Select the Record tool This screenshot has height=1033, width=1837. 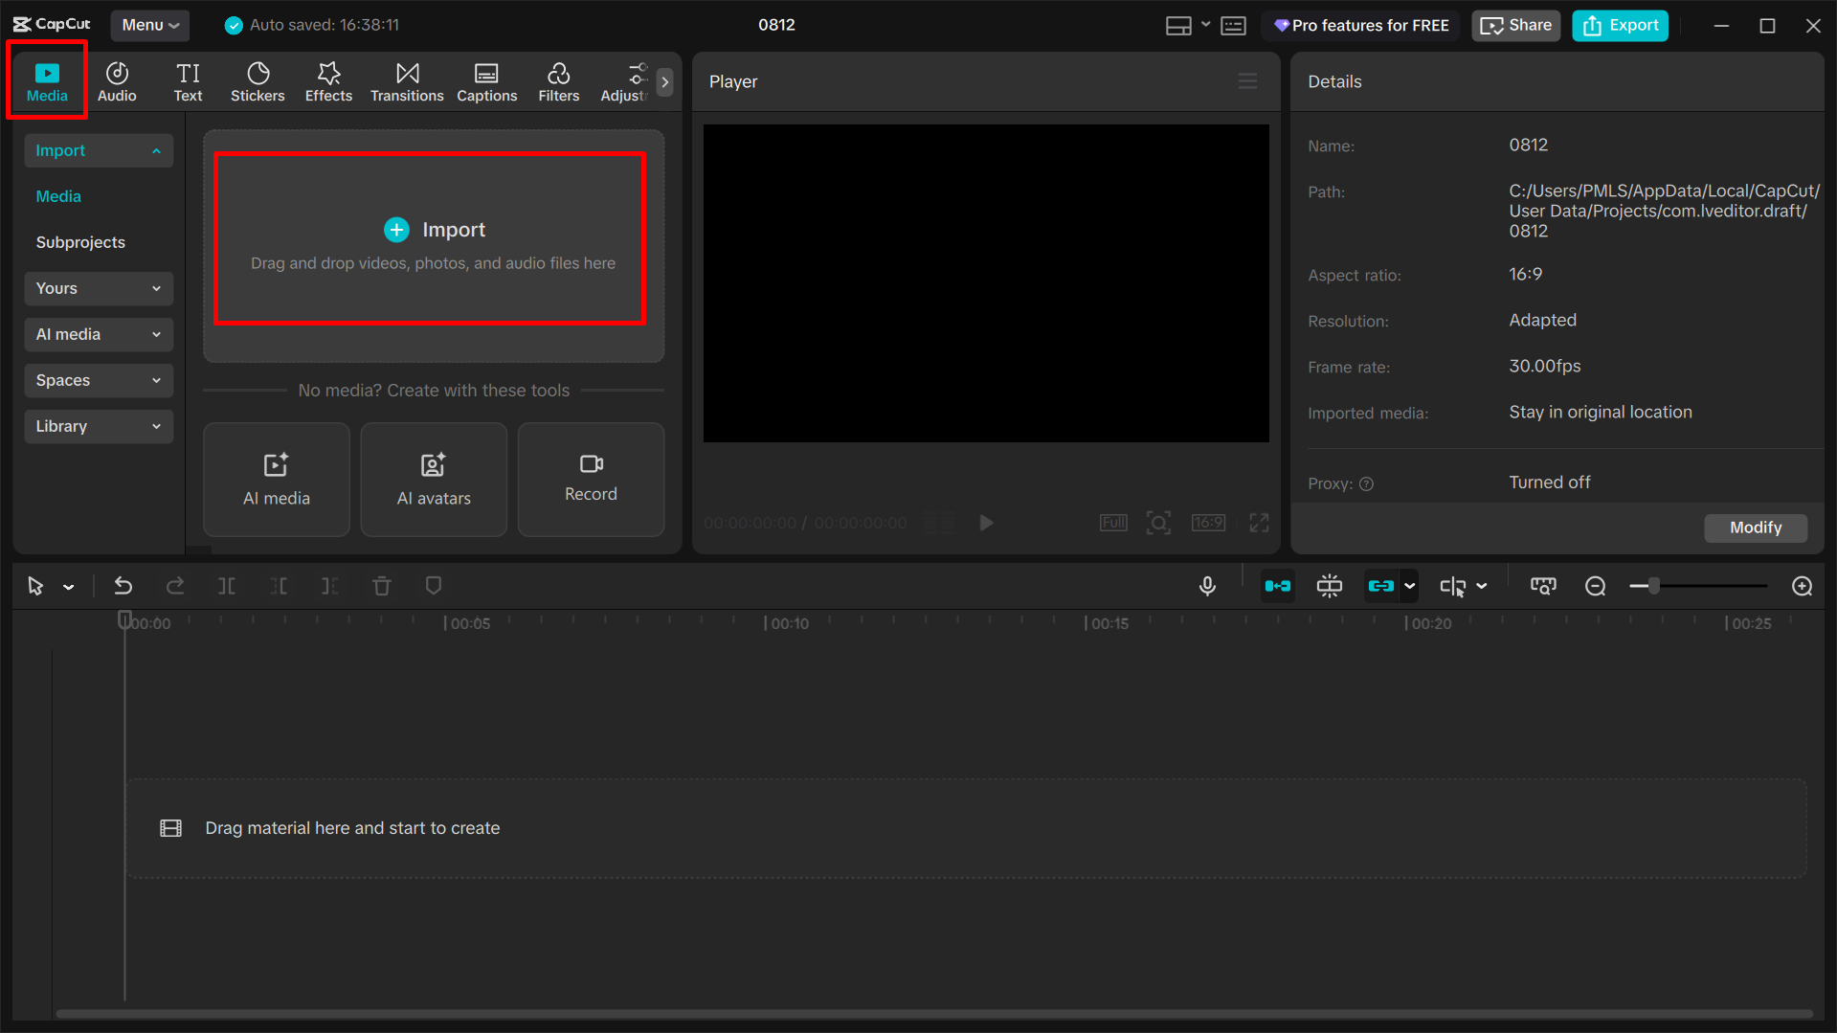coord(590,479)
